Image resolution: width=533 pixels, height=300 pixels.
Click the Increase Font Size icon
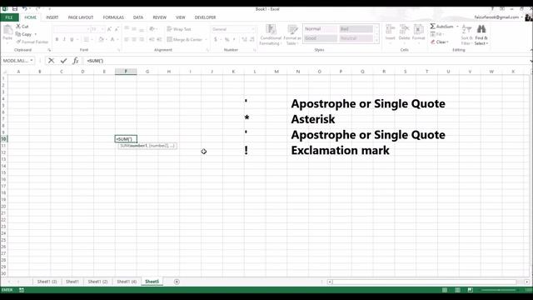point(109,29)
